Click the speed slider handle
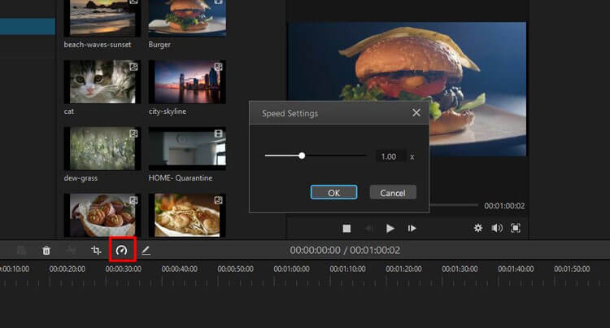This screenshot has width=610, height=328. (302, 155)
